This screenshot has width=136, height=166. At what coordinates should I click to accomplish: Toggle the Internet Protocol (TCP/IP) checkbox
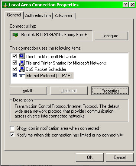[14, 75]
